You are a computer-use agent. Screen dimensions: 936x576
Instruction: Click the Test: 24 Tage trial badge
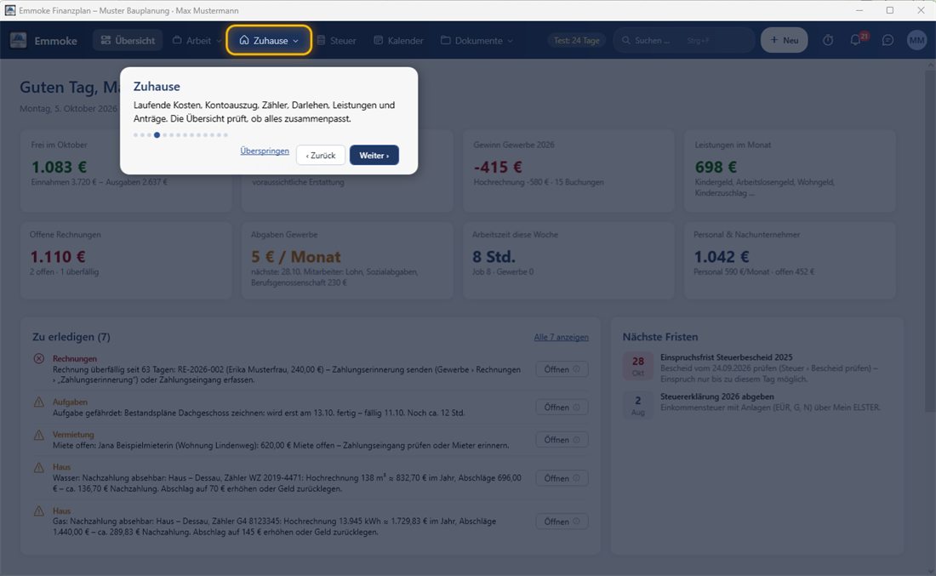point(577,41)
